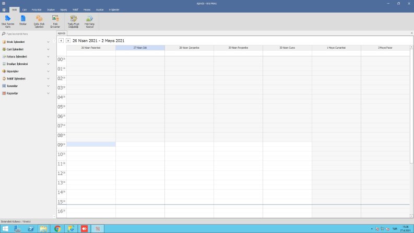Click the TUR language indicator in tray
Image resolution: width=414 pixels, height=233 pixels.
(x=395, y=229)
